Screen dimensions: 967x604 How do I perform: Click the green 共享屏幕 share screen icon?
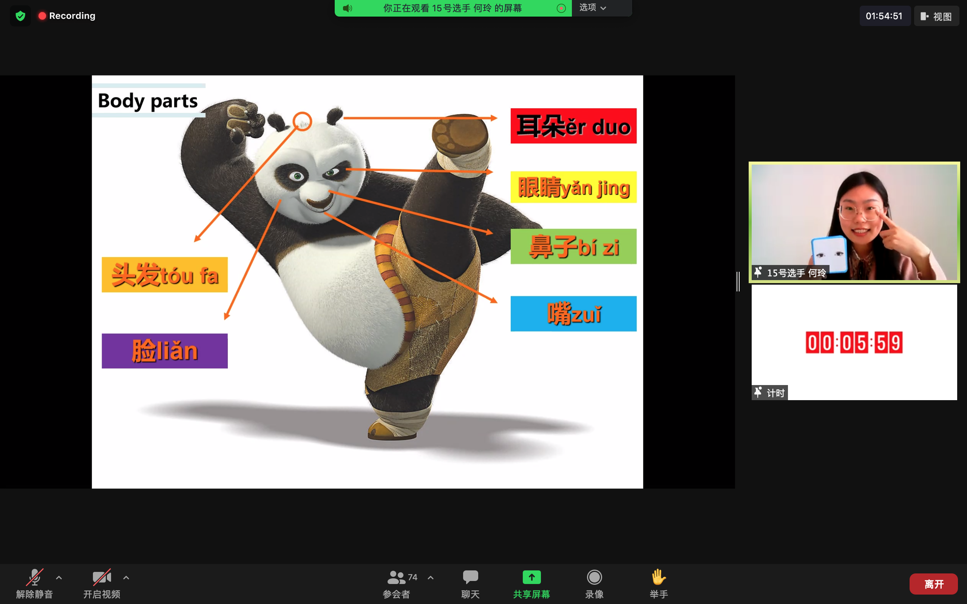(531, 577)
